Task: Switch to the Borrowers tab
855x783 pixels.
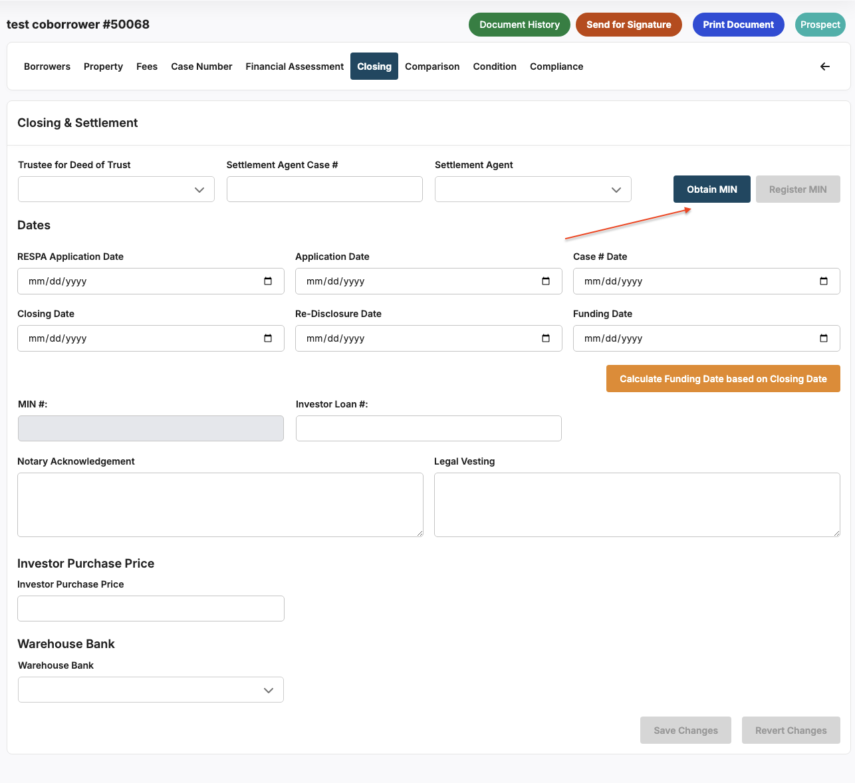Action: [x=47, y=66]
